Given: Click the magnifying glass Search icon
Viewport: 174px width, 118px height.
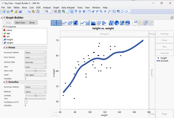Looking at the screenshot, I should [47, 11].
